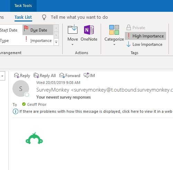The width and height of the screenshot is (173, 170).
Task: Click the Private lock icon
Action: tap(128, 27)
